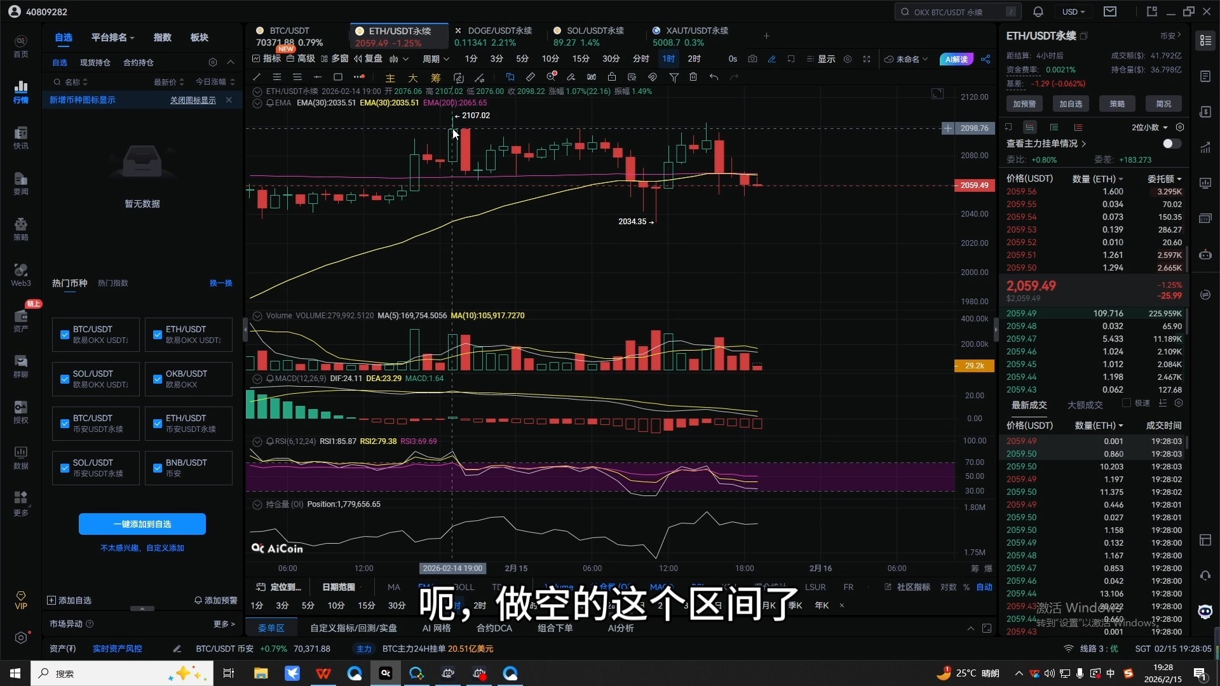The image size is (1220, 686).
Task: Click the chart maximize icon near the 2120 price
Action: tap(937, 93)
